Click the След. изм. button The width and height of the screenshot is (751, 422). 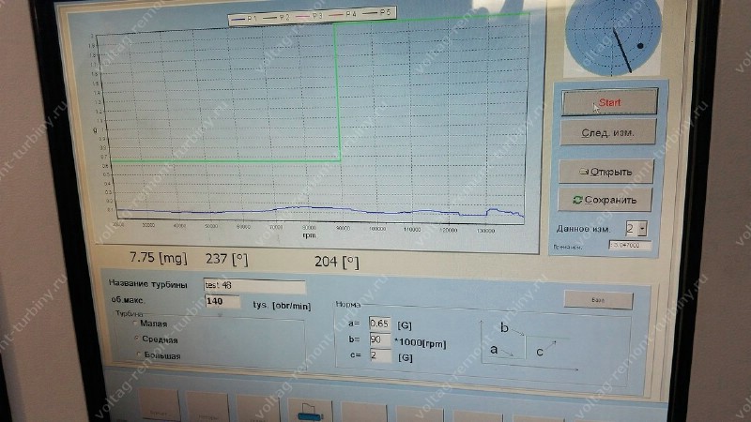[x=608, y=132]
